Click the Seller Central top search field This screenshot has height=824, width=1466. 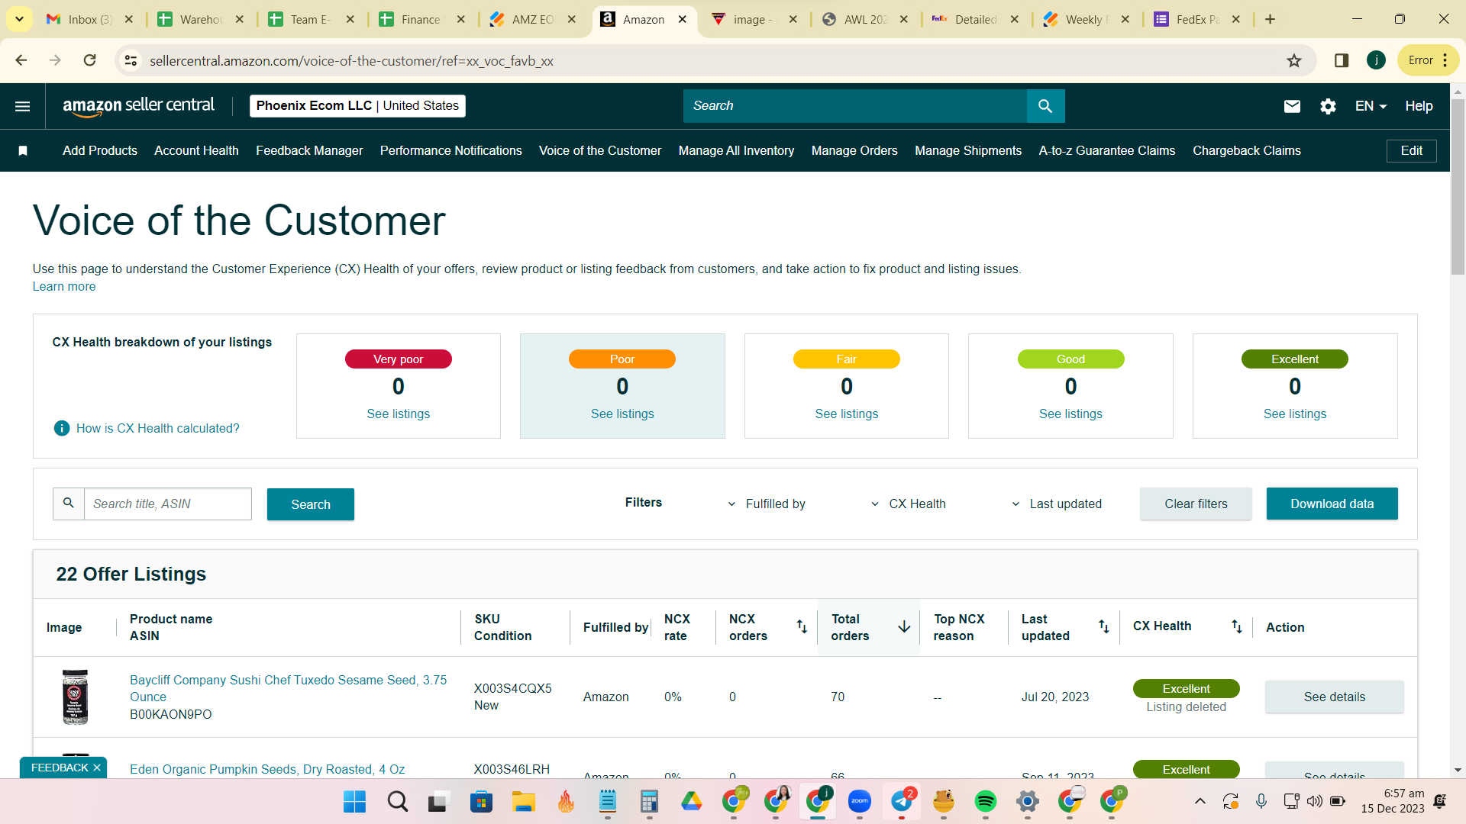854,106
